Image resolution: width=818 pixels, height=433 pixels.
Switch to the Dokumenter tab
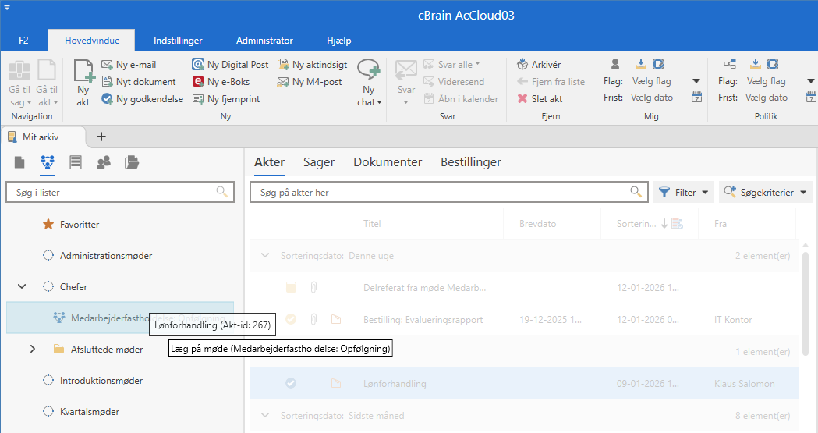(388, 162)
